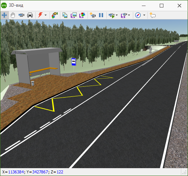Open the lightning bolt dropdown arrow
Viewport: 188px width, 176px height.
click(x=45, y=15)
